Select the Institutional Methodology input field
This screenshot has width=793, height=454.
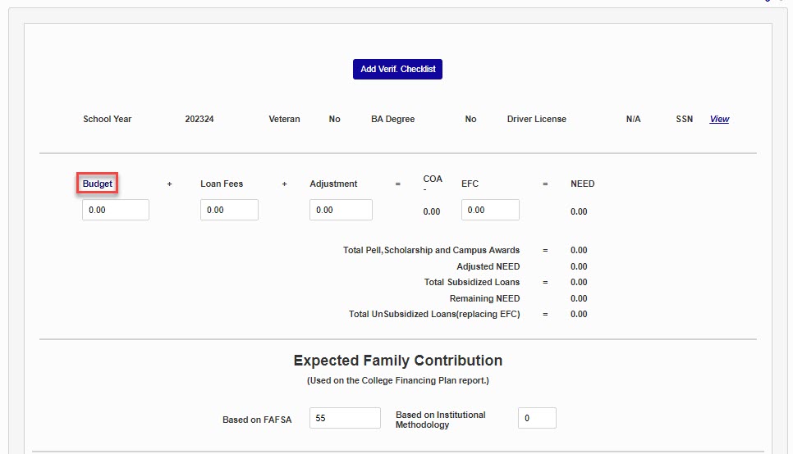(x=537, y=418)
